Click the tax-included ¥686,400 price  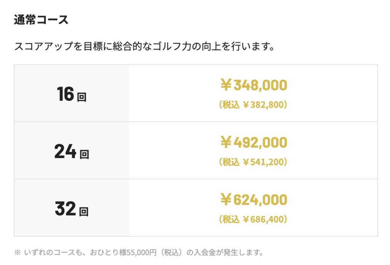click(253, 219)
